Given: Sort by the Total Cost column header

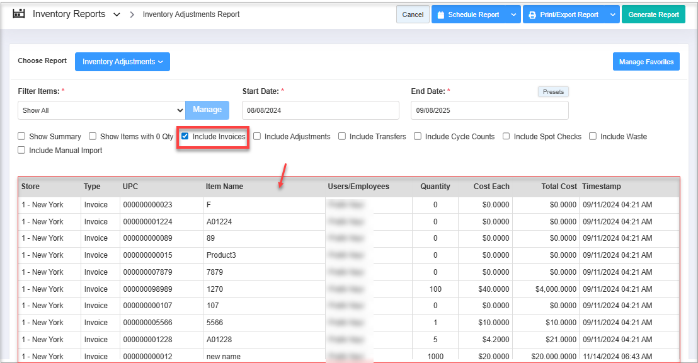Looking at the screenshot, I should pos(559,187).
